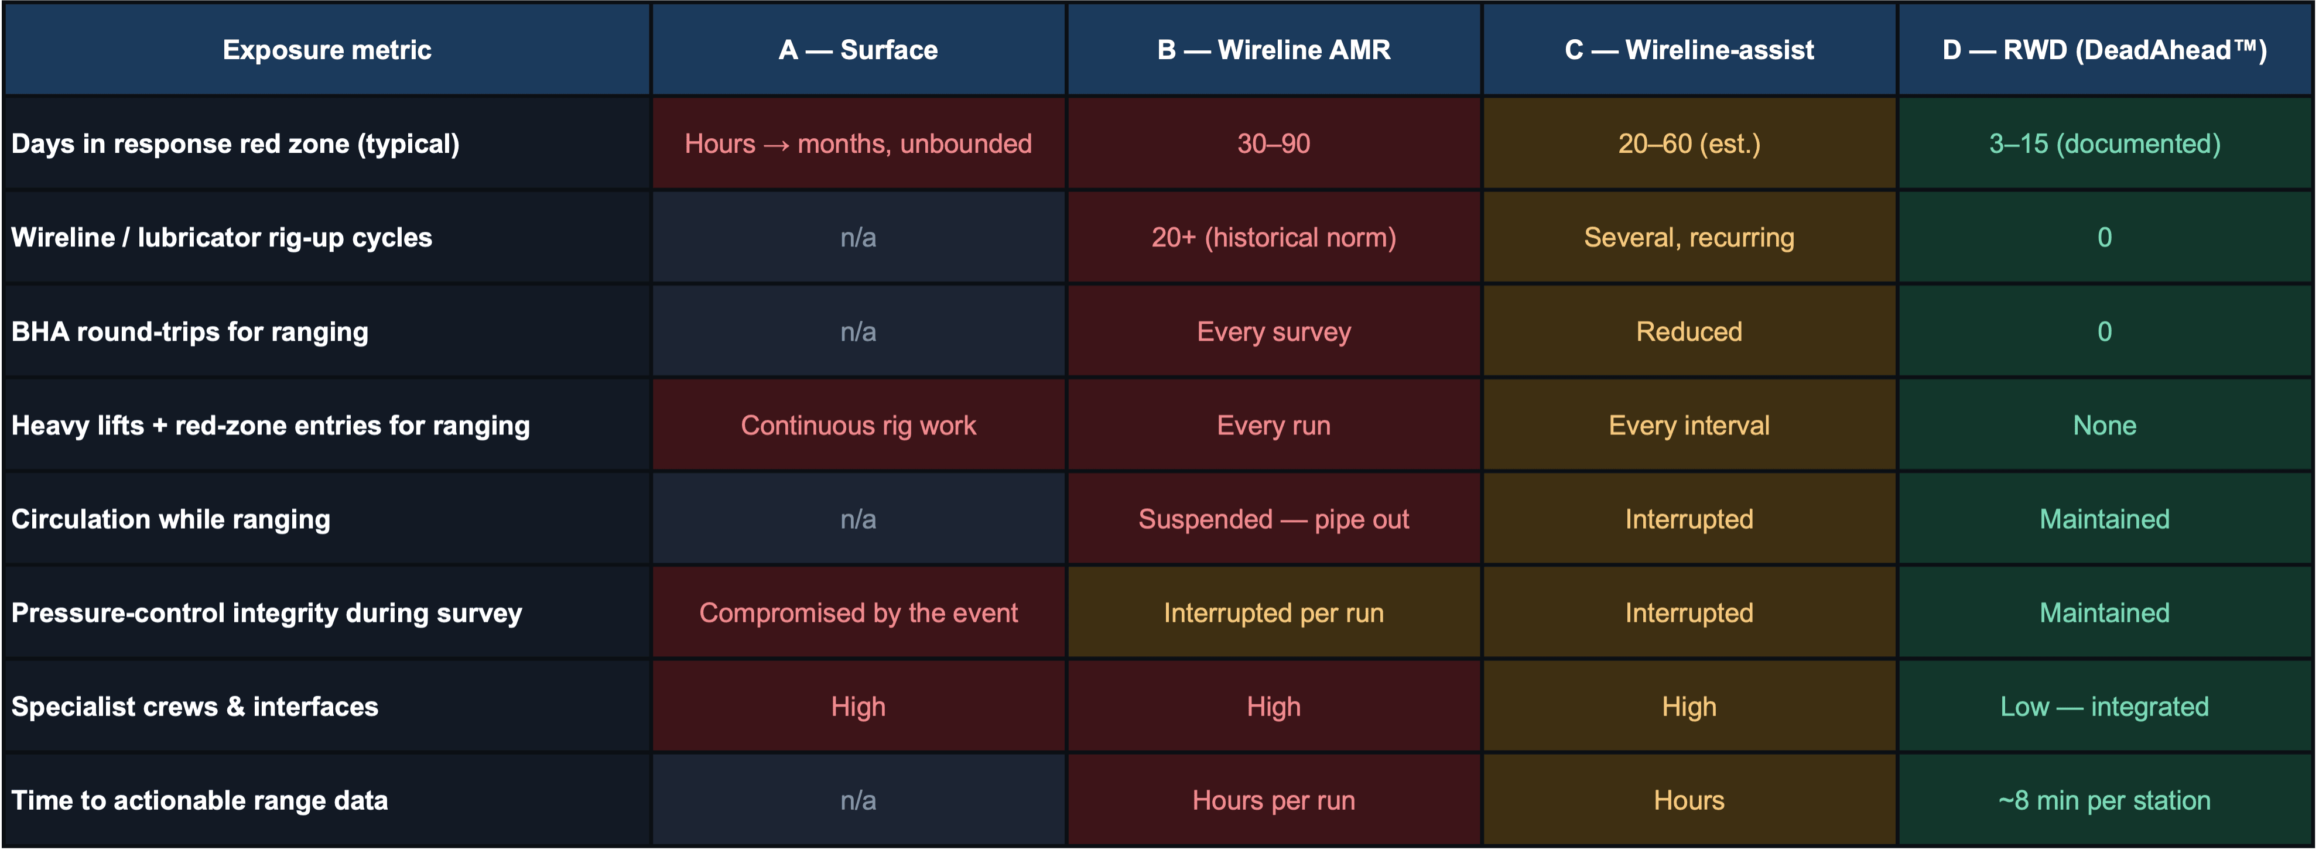The image size is (2319, 853).
Task: Click the 'Several, recurring' cell
Action: 1689,238
